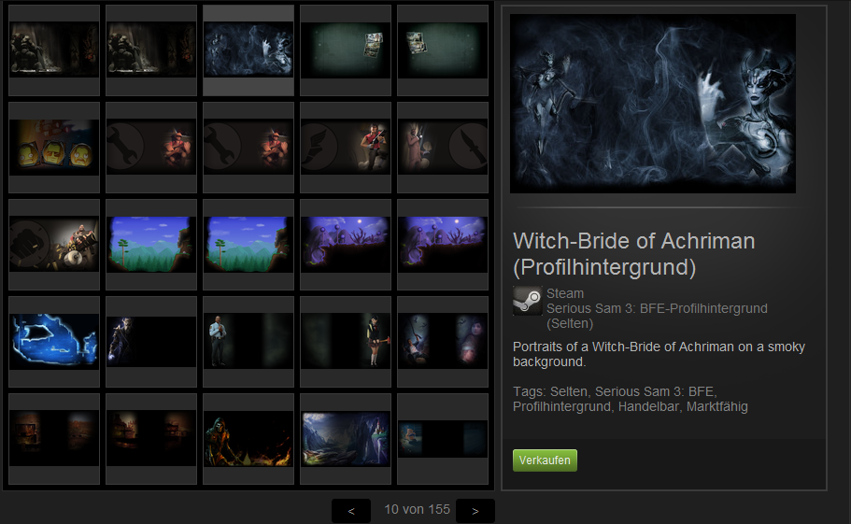Select the leftmost dark stone statue thumbnail
This screenshot has width=851, height=524.
pyautogui.click(x=54, y=50)
